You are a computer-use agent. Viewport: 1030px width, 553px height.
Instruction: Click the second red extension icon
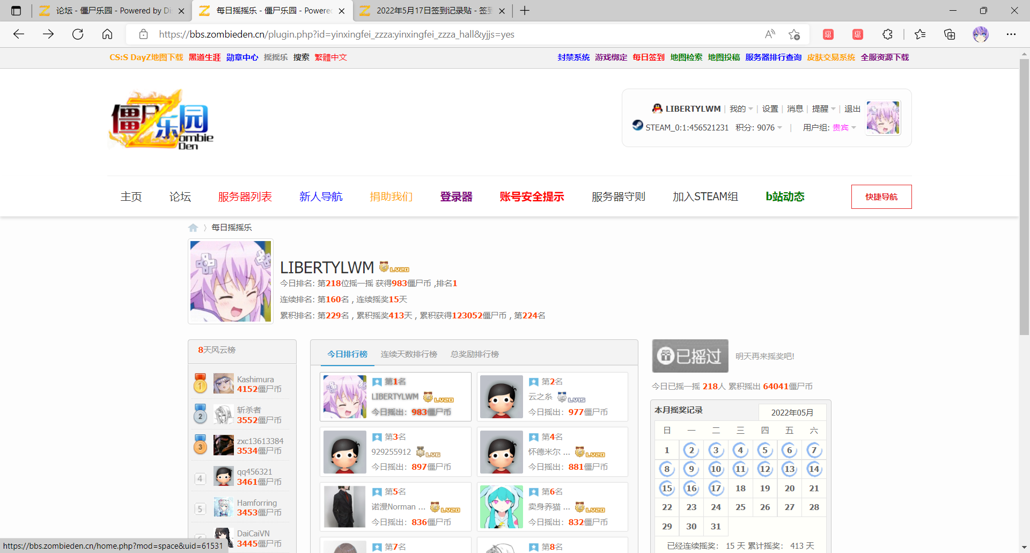tap(858, 34)
